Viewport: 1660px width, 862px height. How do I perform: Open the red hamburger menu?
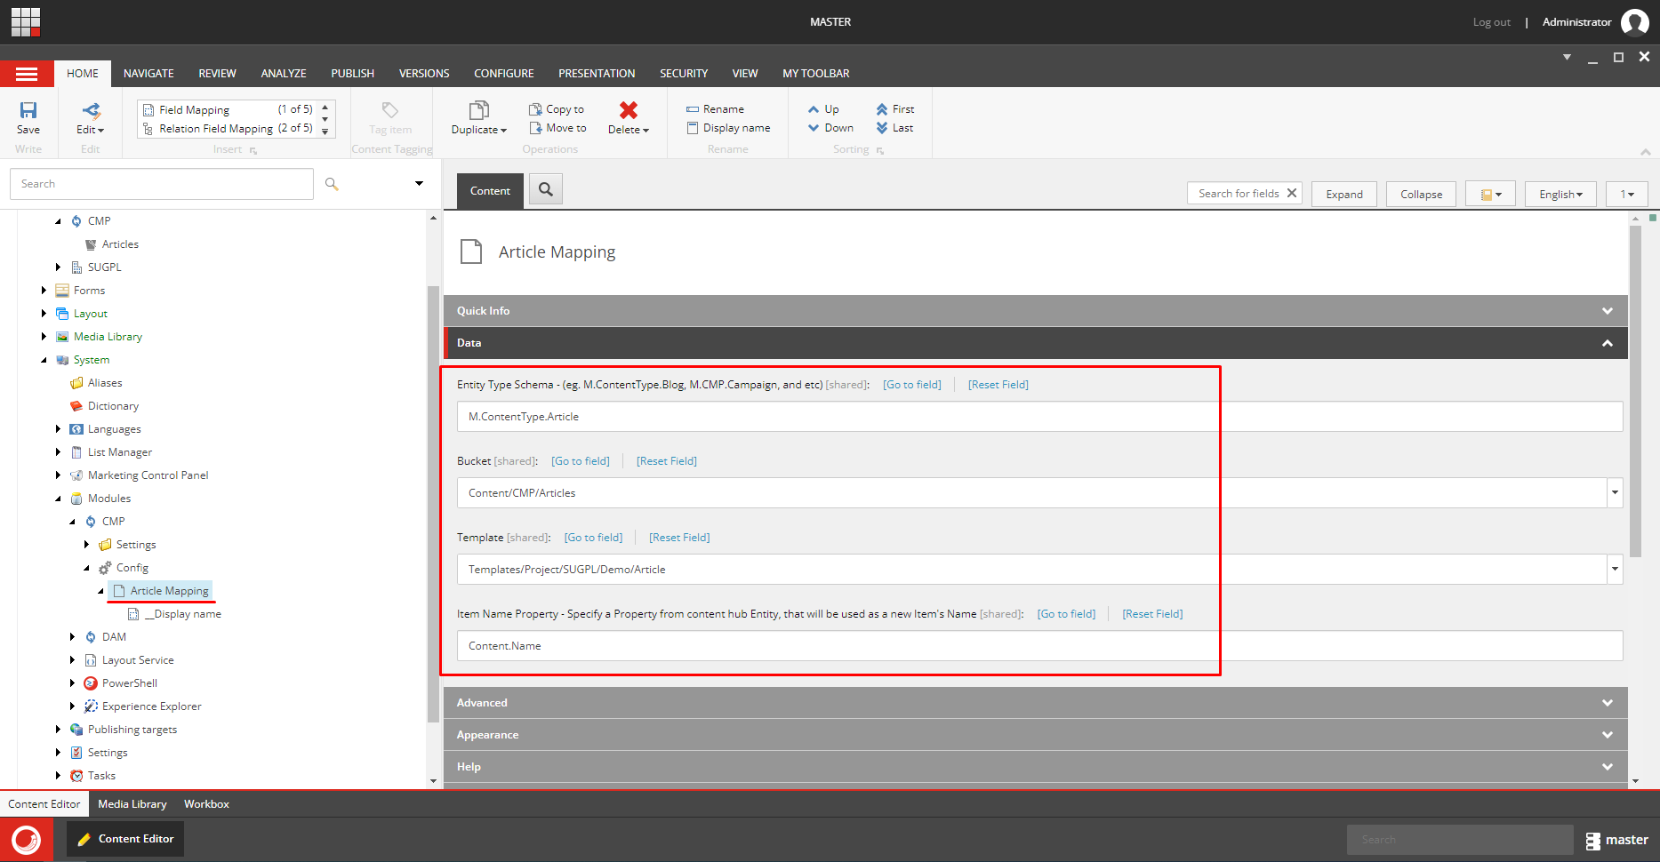[x=27, y=74]
